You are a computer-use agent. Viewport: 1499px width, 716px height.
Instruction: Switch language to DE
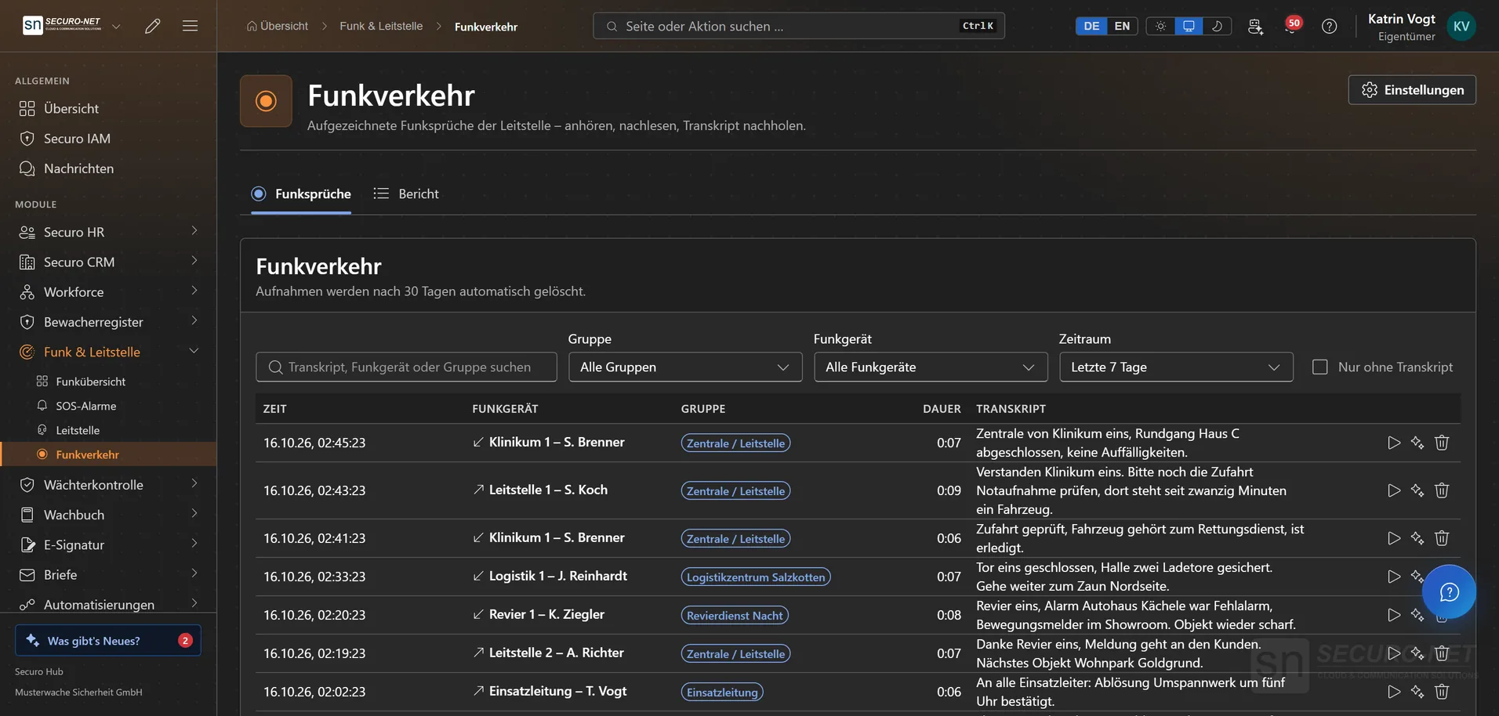[1091, 26]
